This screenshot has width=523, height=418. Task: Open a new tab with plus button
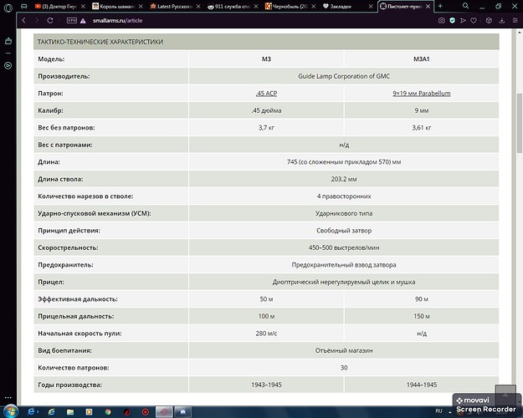click(x=440, y=6)
